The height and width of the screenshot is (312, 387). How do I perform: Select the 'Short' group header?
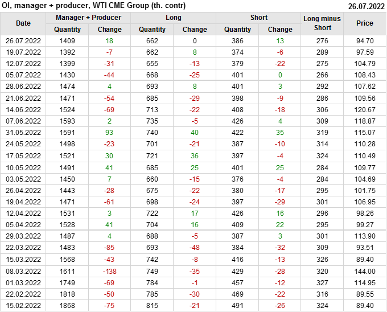(x=259, y=18)
